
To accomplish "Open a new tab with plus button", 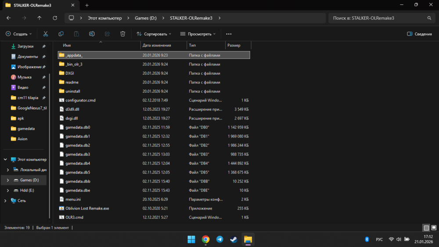I will [87, 5].
